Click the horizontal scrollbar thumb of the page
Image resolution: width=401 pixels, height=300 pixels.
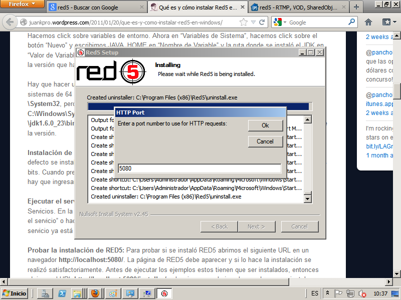pos(148,281)
